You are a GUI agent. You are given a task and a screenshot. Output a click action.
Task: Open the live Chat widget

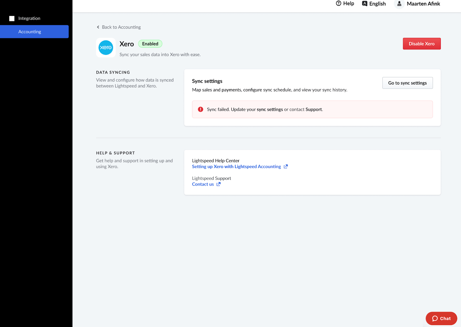coord(441,318)
